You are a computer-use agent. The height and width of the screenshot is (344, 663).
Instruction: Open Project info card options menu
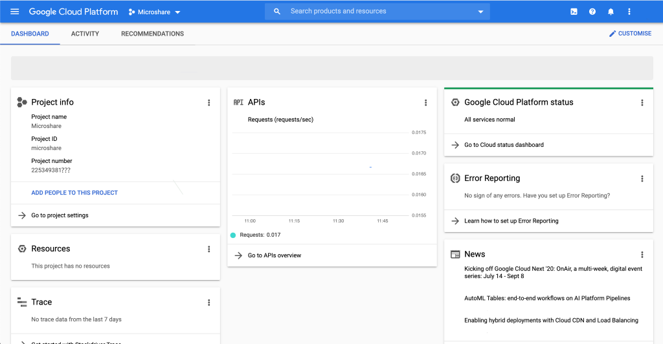(x=208, y=102)
